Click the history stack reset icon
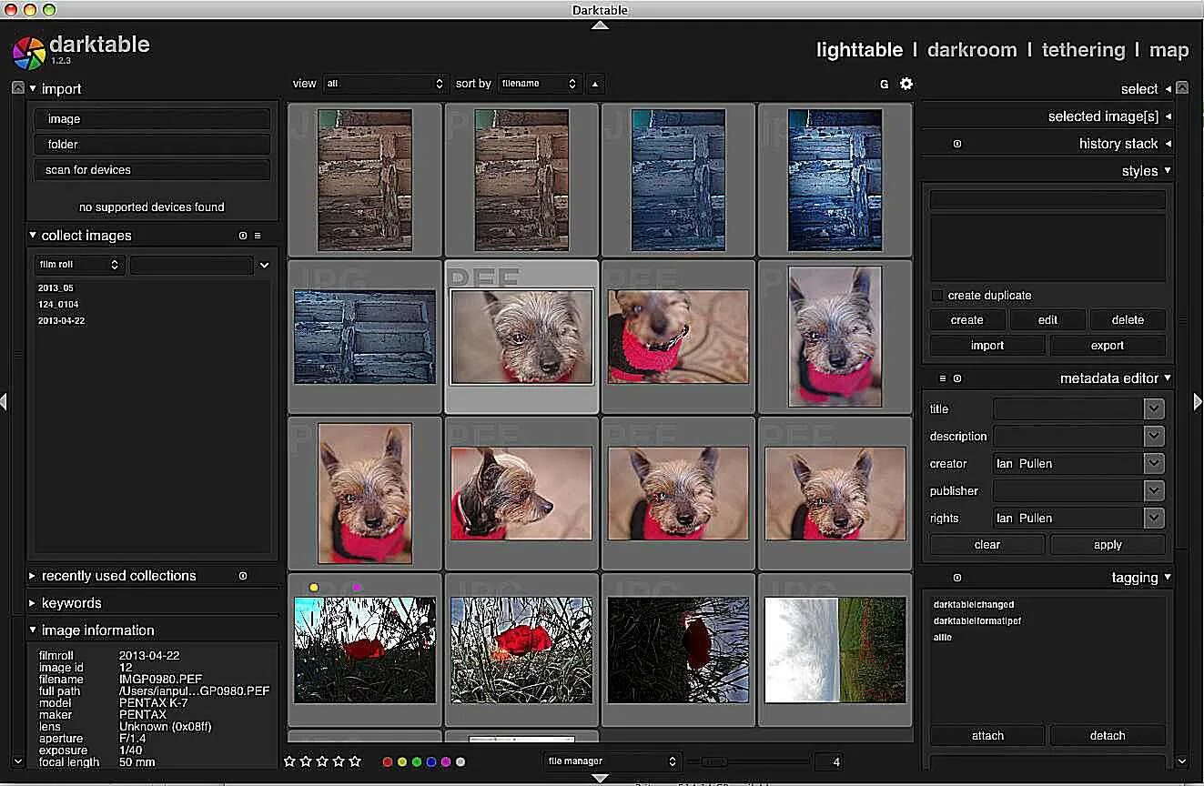This screenshot has width=1204, height=786. [x=956, y=144]
